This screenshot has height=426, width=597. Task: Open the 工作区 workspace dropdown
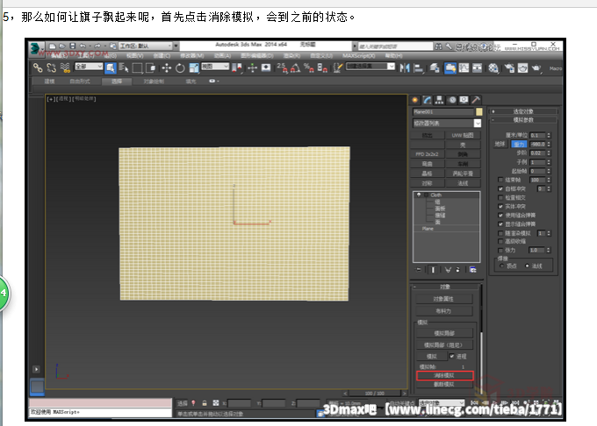[x=146, y=46]
